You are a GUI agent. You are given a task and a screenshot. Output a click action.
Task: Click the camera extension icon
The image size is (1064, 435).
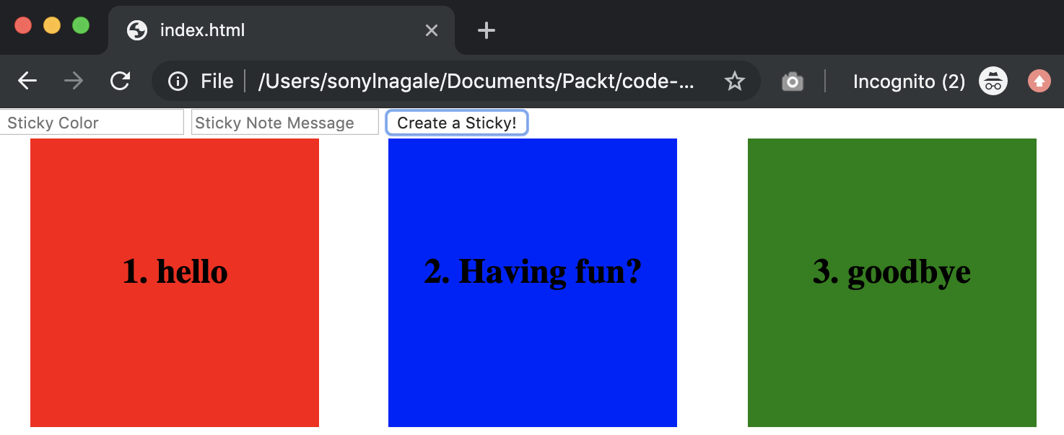(x=792, y=82)
